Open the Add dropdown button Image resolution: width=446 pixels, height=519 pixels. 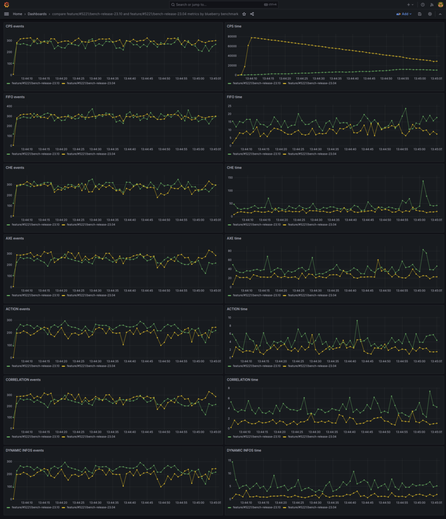tap(403, 14)
